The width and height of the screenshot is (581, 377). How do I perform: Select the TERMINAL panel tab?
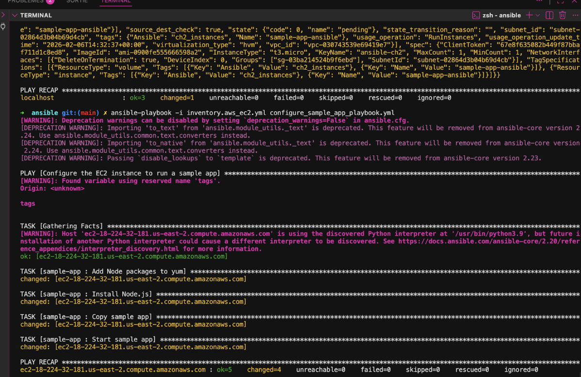(115, 1)
